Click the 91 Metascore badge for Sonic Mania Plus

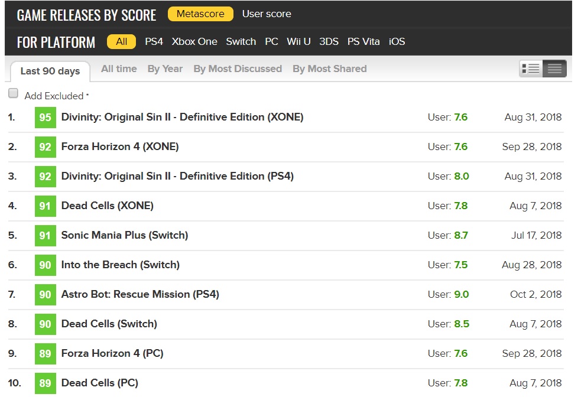click(46, 235)
